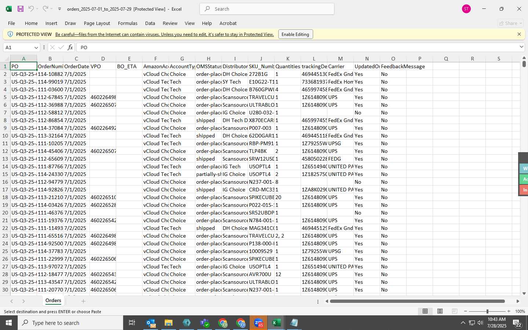Switch to Page Layout view icon
The height and width of the screenshot is (330, 528).
coord(440,311)
